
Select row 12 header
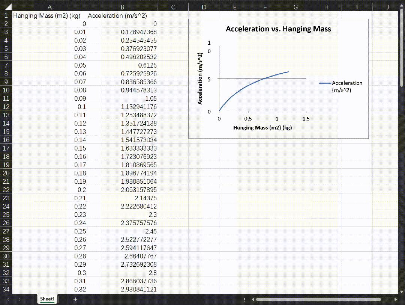pyautogui.click(x=6, y=107)
